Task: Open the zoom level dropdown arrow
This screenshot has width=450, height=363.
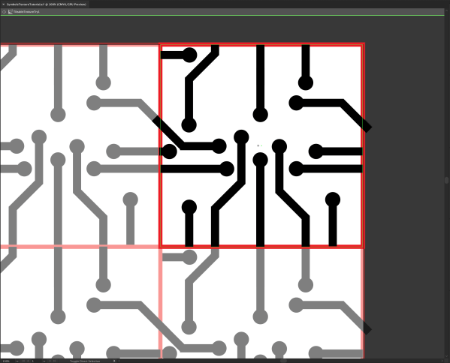Action: coord(17,361)
